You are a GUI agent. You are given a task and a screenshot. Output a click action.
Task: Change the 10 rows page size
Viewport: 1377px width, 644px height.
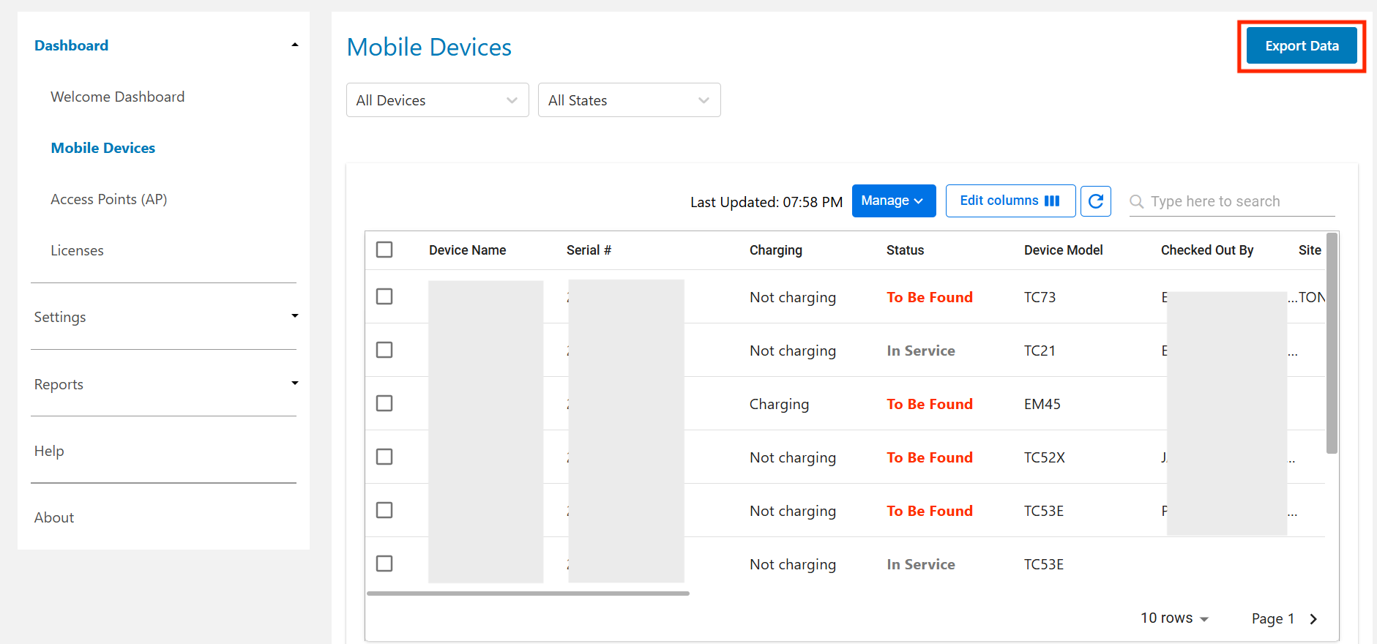click(1174, 618)
